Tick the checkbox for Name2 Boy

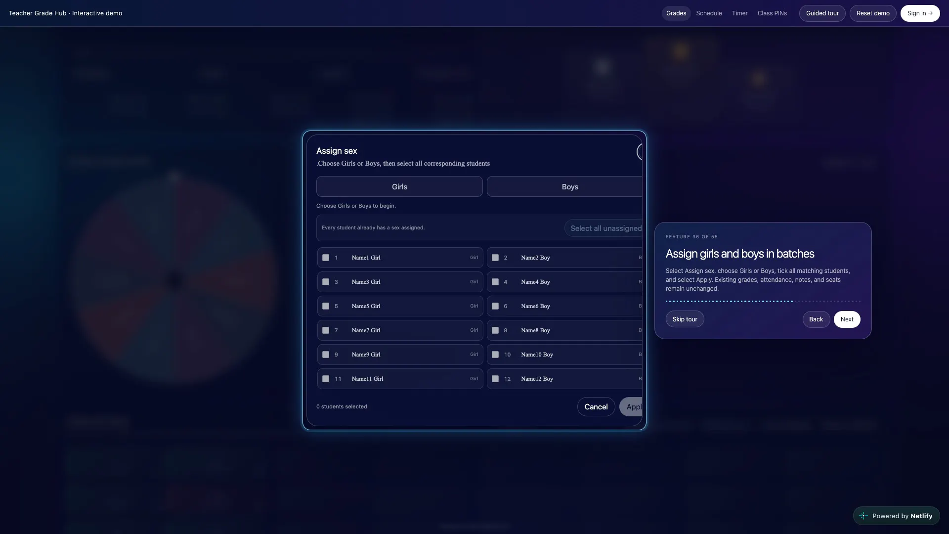[495, 258]
